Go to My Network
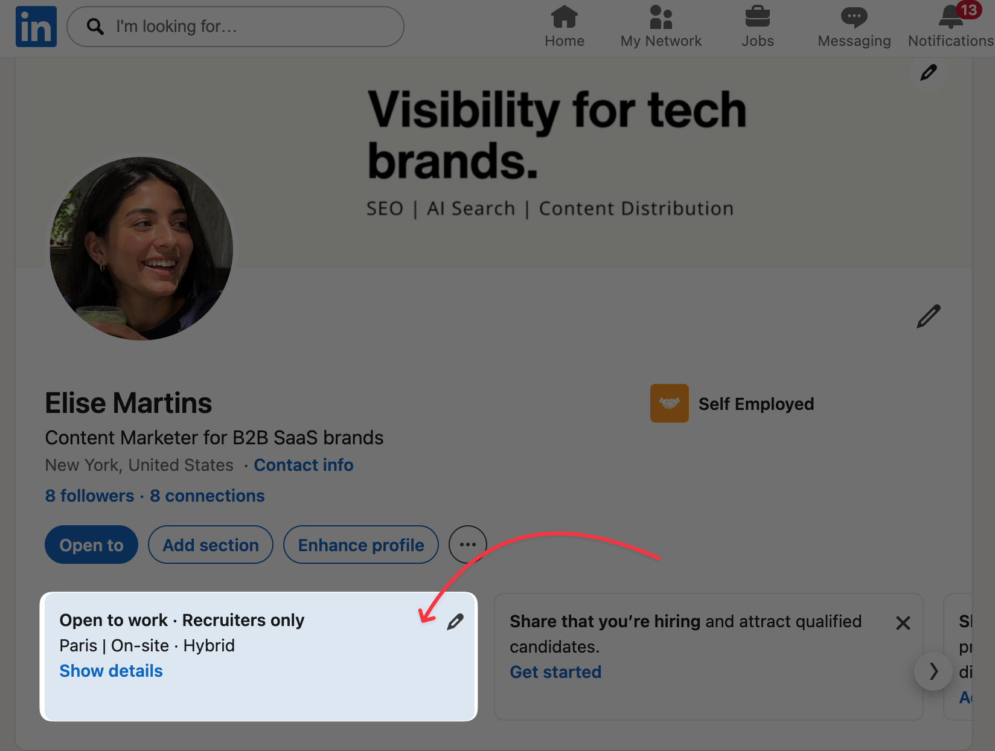The width and height of the screenshot is (995, 751). click(661, 27)
